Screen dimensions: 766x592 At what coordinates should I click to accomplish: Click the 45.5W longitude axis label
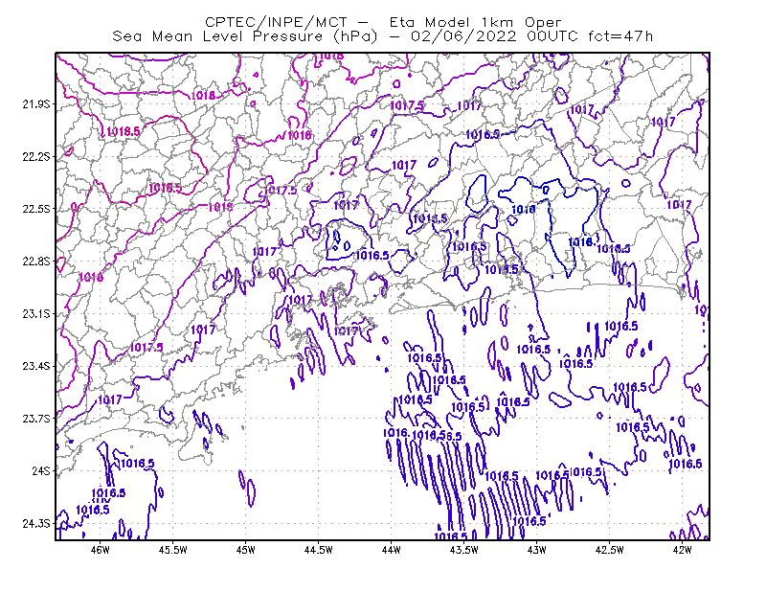click(173, 550)
